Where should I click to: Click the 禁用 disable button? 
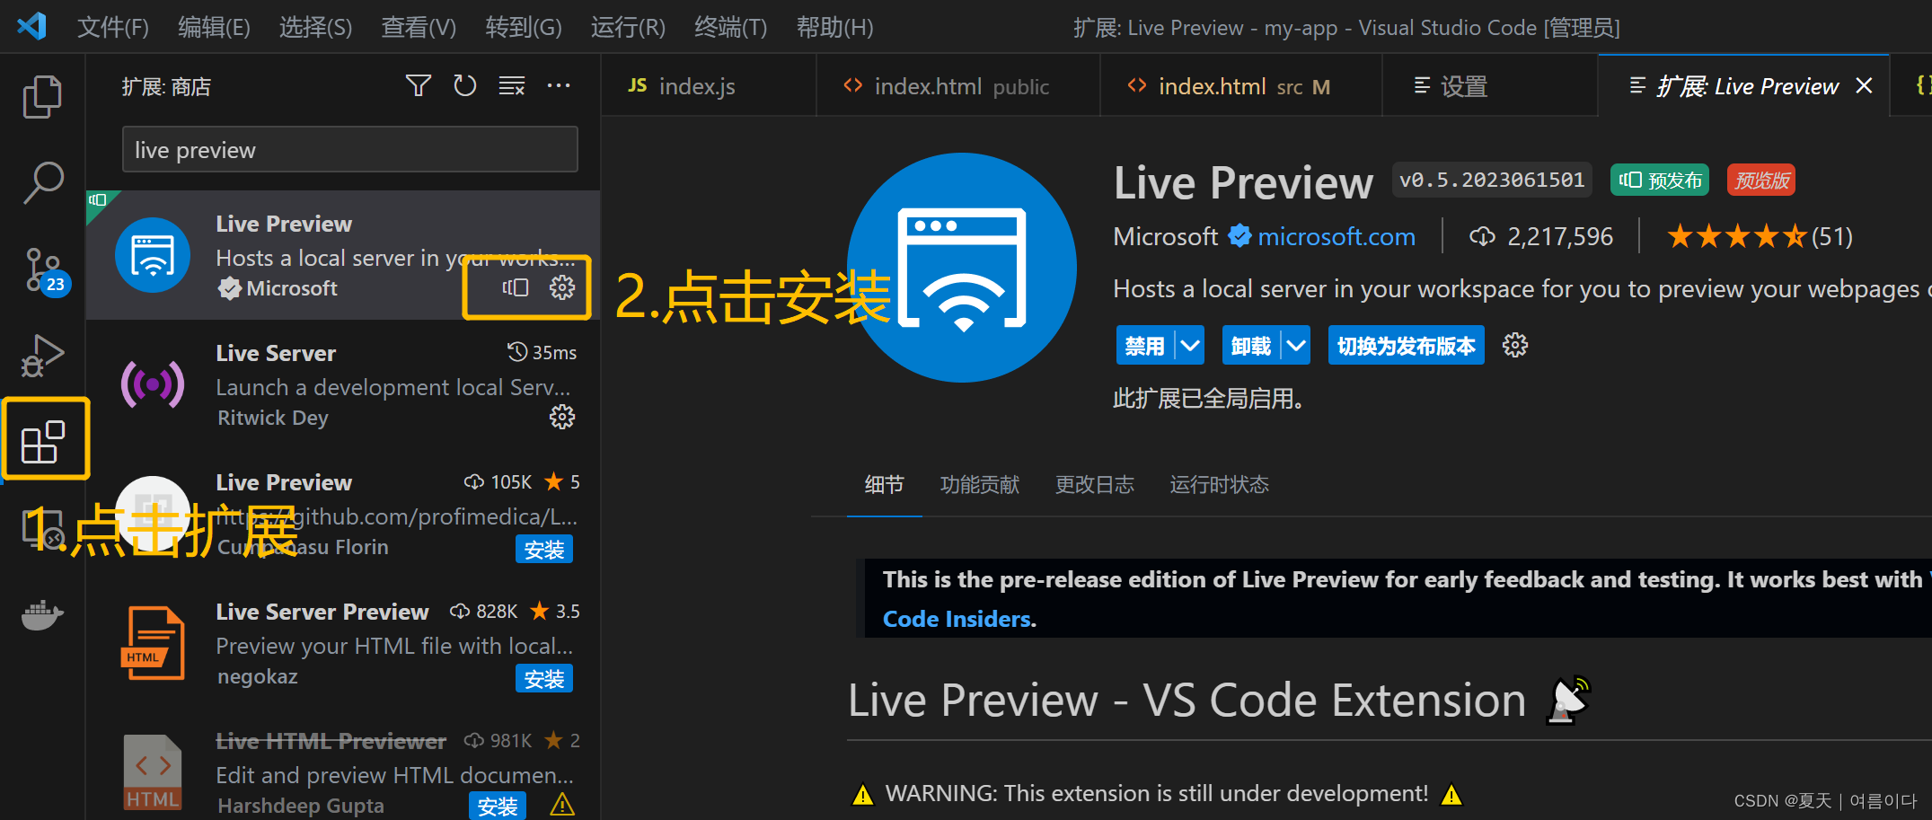coord(1145,346)
